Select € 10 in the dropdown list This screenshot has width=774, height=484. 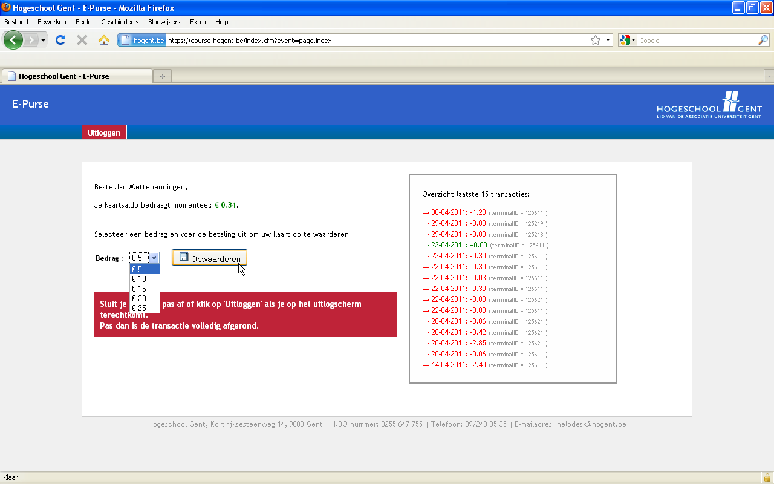click(145, 279)
